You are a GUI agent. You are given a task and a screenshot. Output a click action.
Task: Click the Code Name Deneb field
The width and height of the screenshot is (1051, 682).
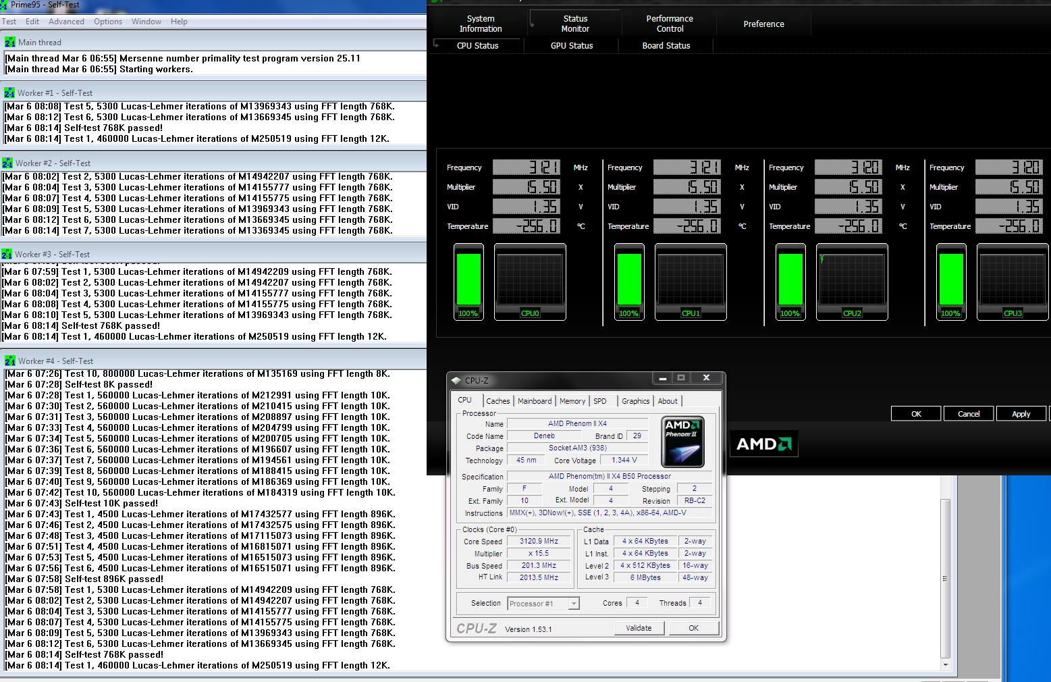[x=544, y=436]
